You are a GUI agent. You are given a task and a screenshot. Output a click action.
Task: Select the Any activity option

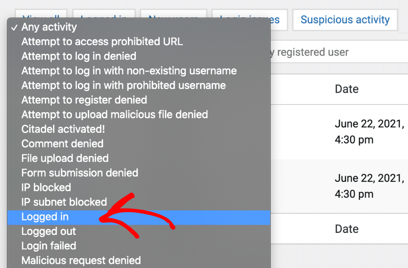[49, 27]
